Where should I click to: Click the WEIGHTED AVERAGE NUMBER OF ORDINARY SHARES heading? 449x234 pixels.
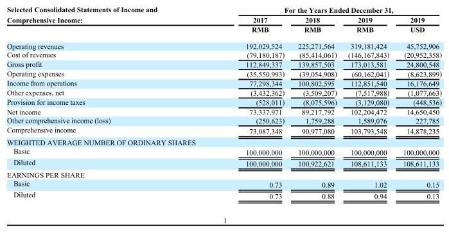(x=101, y=143)
